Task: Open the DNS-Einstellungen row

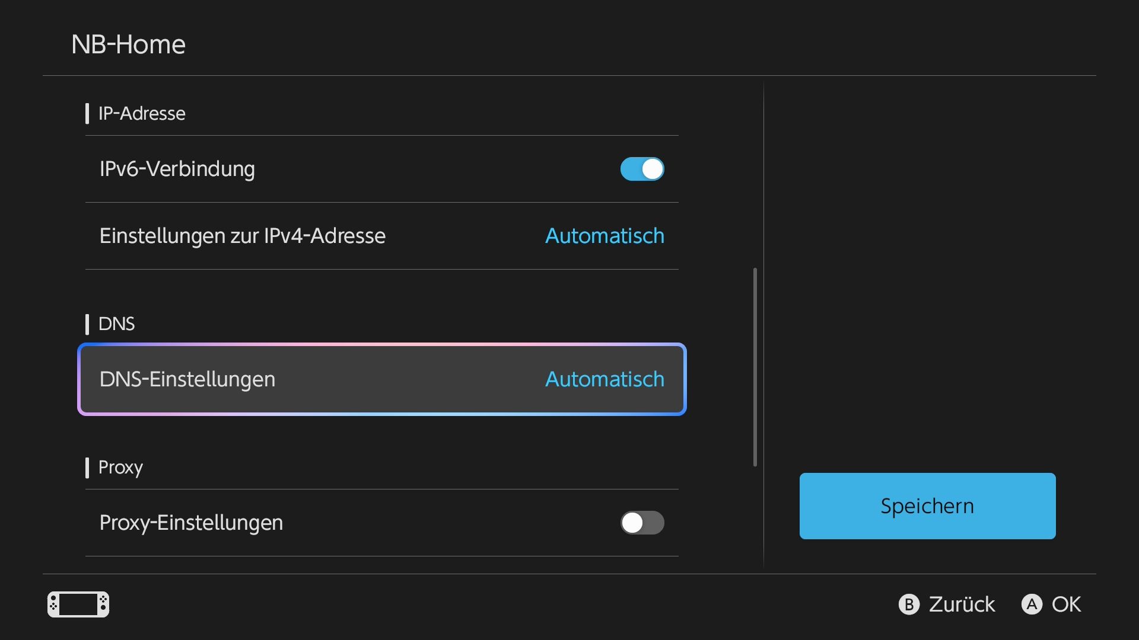Action: [x=382, y=379]
